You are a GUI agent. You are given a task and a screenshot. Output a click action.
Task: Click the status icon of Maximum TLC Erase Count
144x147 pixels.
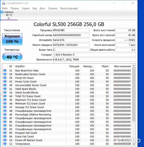5,100
